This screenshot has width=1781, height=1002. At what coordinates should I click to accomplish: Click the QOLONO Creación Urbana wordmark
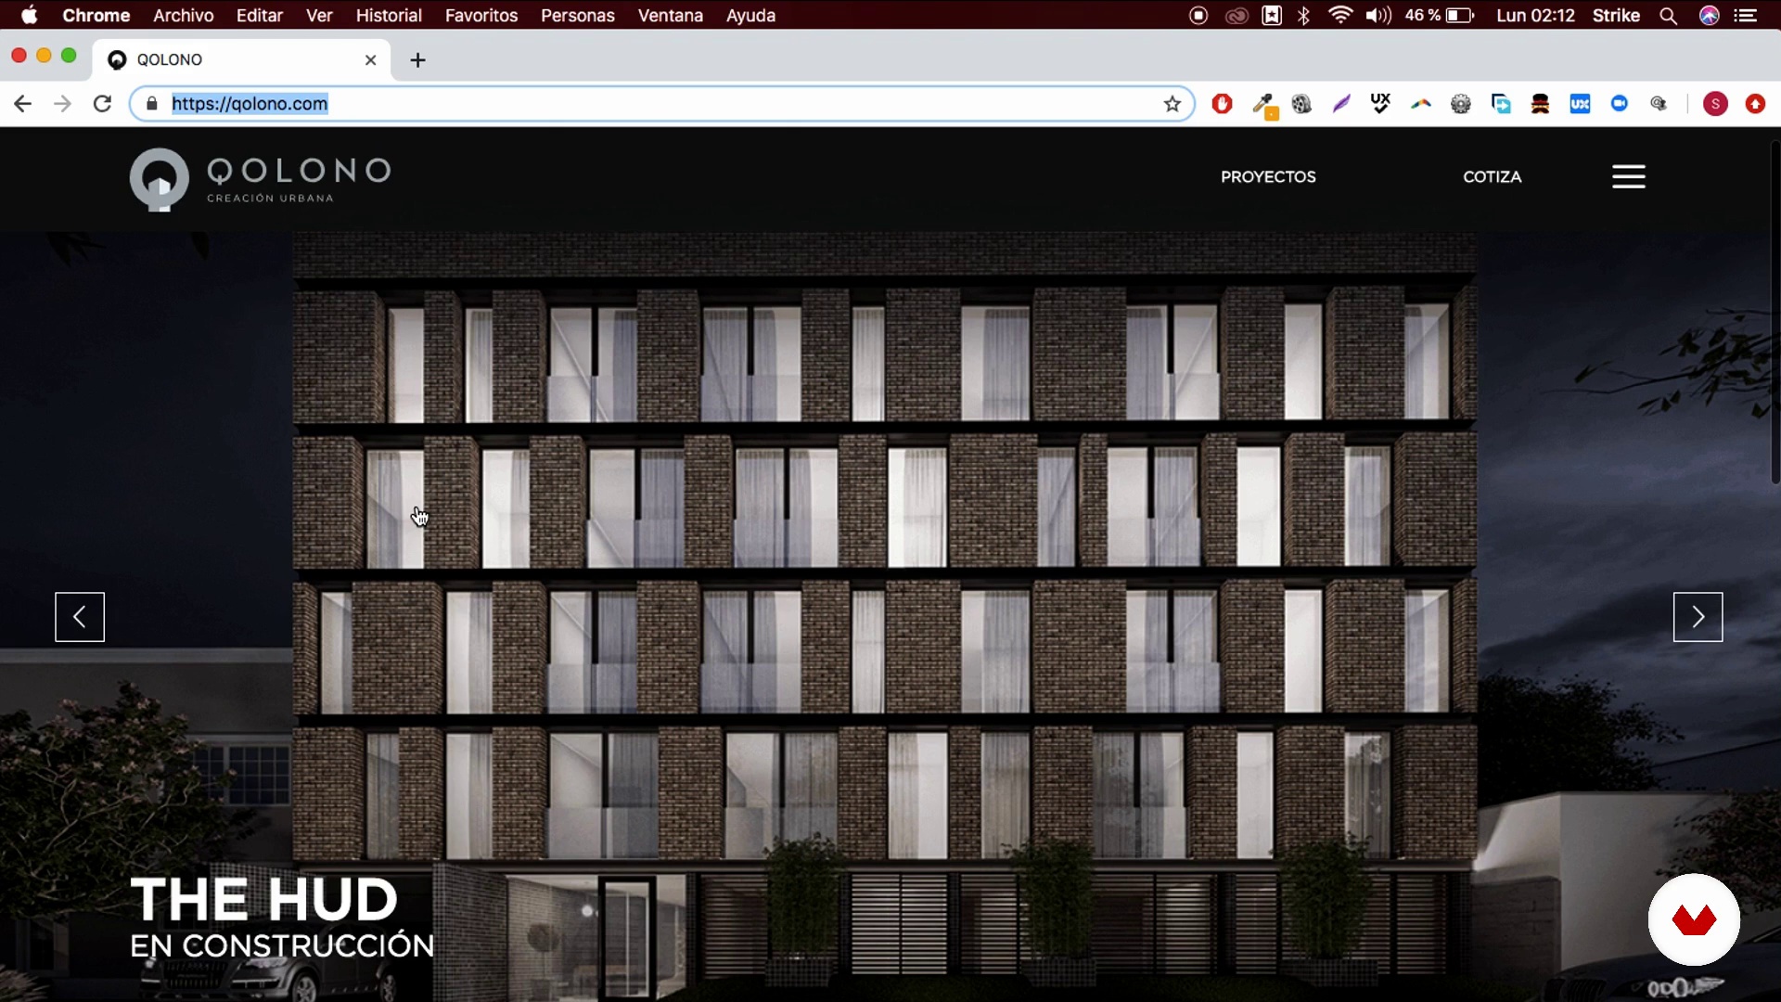299,180
